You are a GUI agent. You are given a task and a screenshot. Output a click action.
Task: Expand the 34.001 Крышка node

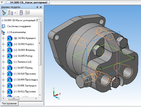pyautogui.click(x=3, y=38)
